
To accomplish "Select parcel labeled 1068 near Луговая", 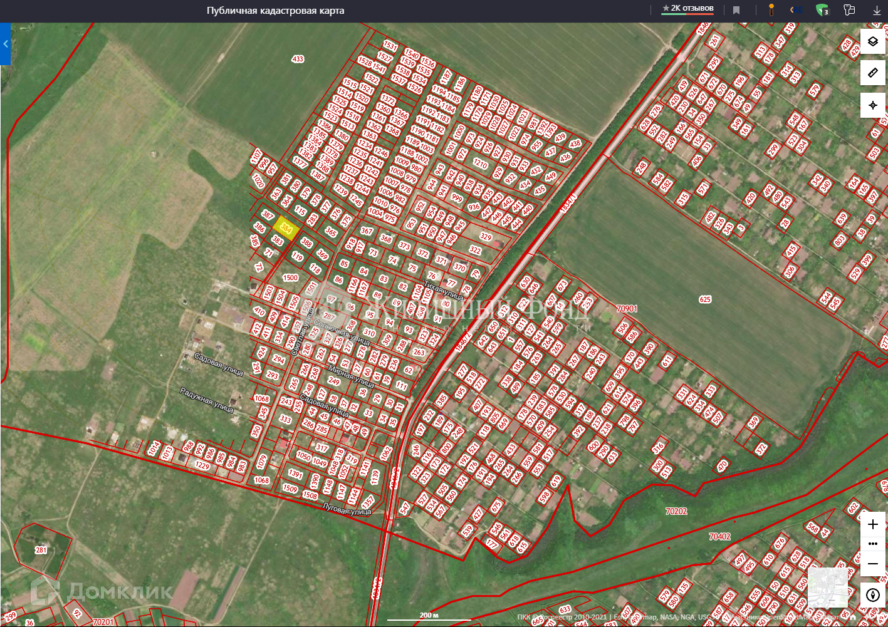I will point(262,480).
